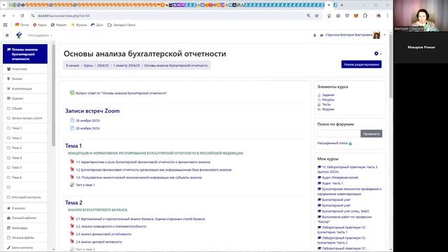Open Участники in the sidebar
This screenshot has width=448, height=252.
click(x=25, y=69)
